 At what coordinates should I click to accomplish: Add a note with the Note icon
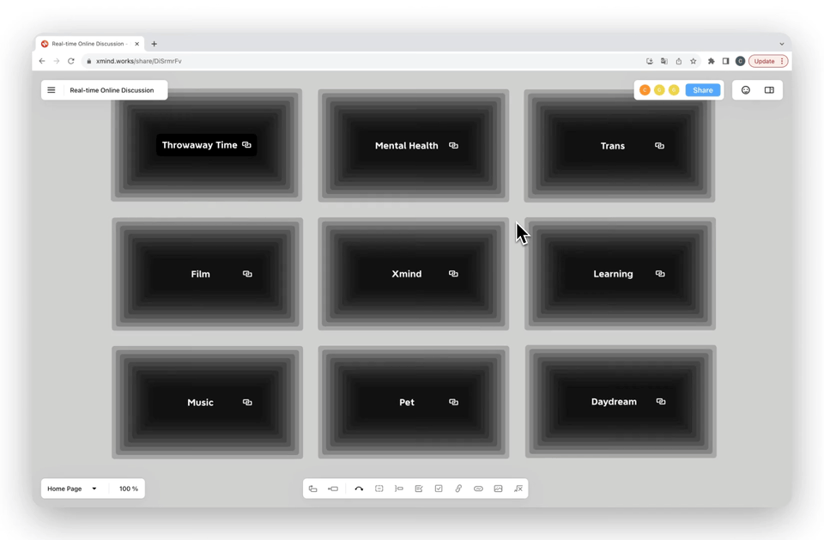(419, 488)
